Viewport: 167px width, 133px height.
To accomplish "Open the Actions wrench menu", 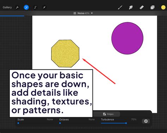I will tap(17, 7).
